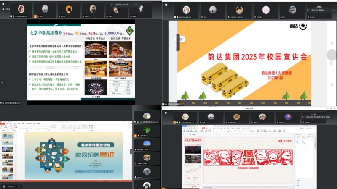The height and width of the screenshot is (189, 337).
Task: Select the pink rabbit avatar tile in 韵达 meeting
Action: click(266, 11)
